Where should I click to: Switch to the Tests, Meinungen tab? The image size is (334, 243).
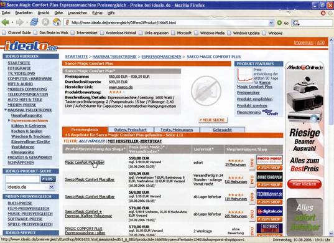coord(177,130)
